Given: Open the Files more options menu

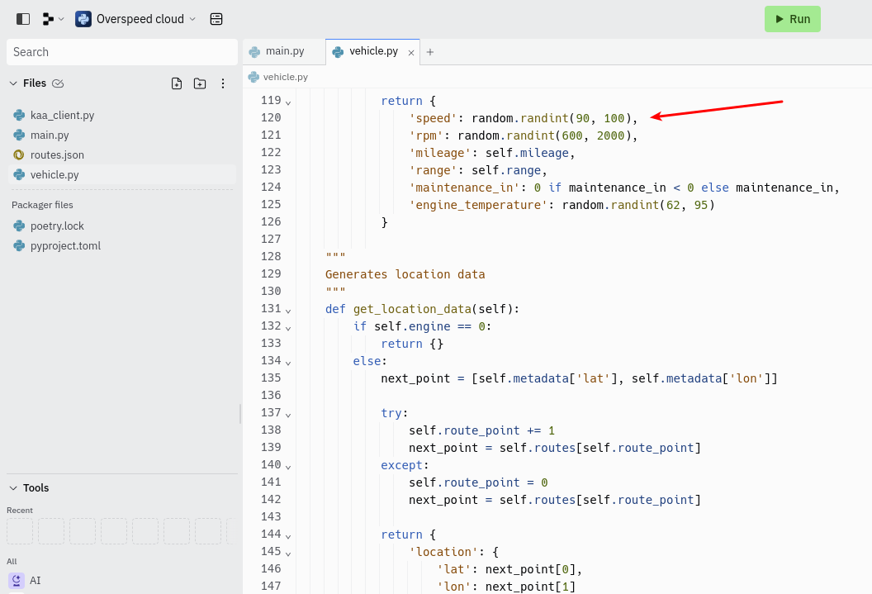Looking at the screenshot, I should point(223,83).
